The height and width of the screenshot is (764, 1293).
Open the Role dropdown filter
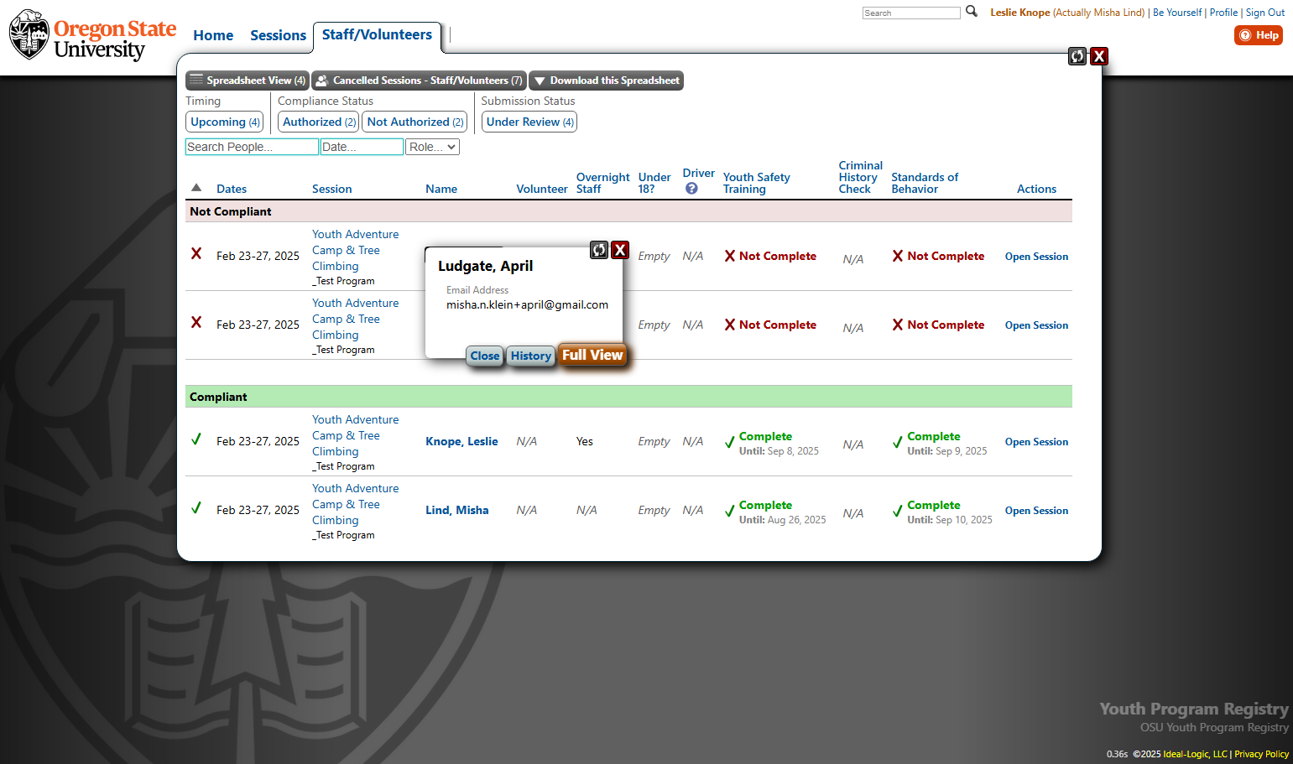click(x=433, y=147)
